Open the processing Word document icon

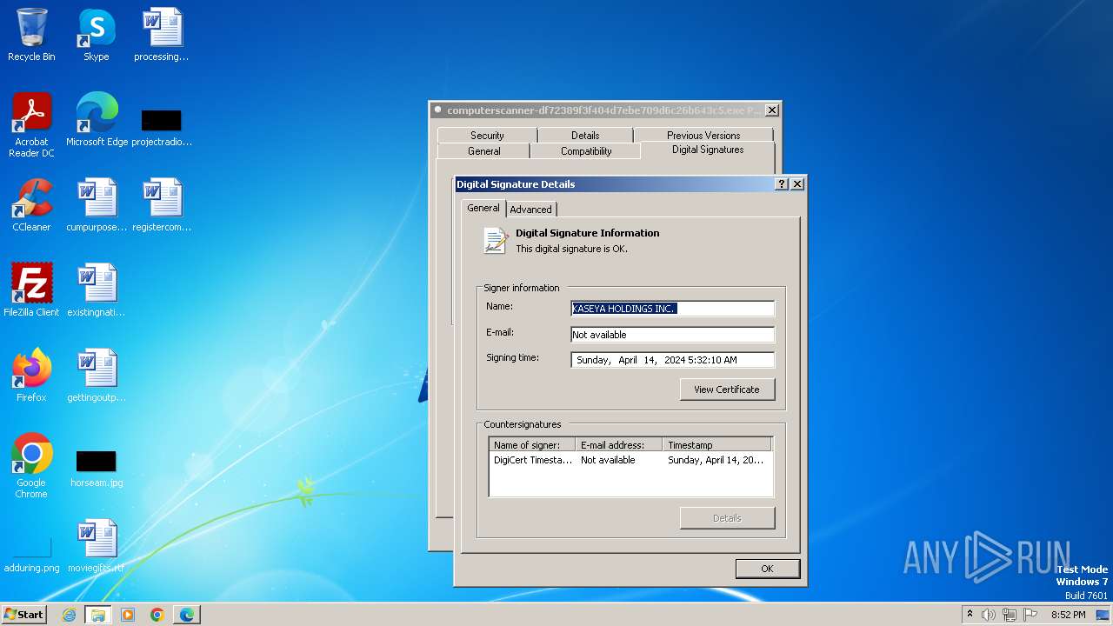pos(162,35)
